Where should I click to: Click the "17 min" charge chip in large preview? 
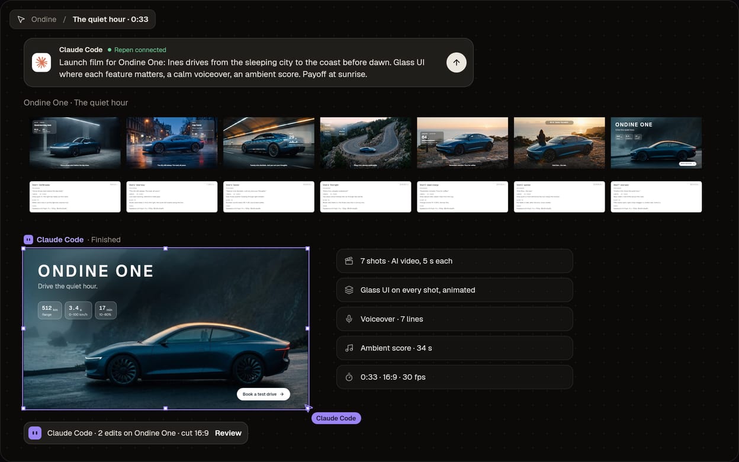106,310
